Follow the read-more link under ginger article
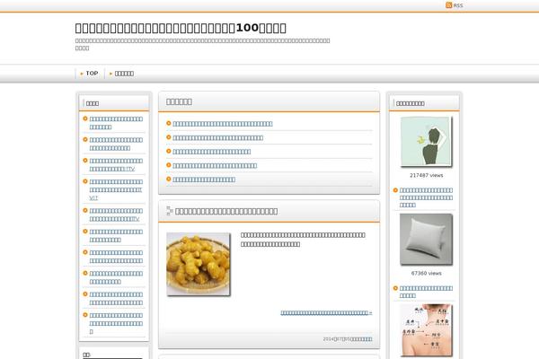 click(326, 312)
